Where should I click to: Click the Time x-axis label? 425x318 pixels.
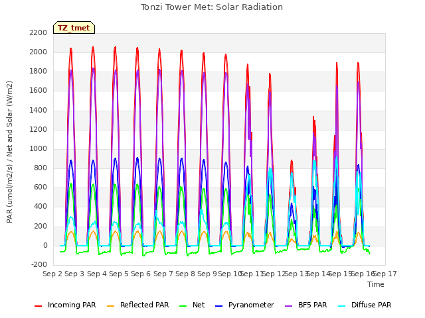376,284
